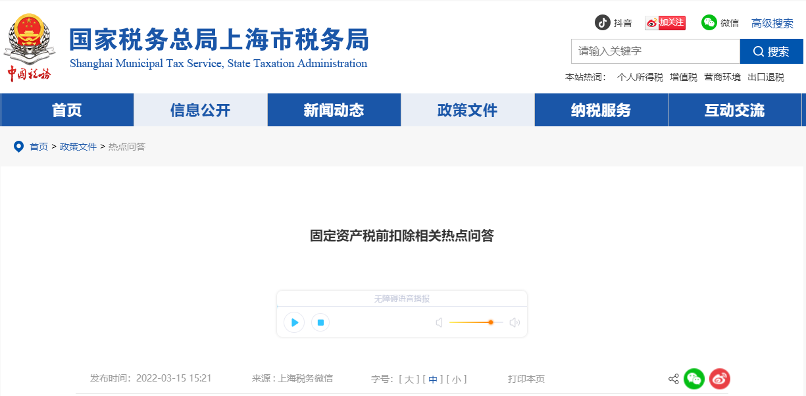The image size is (806, 396).
Task: Go to 政策文件 in the breadcrumb
Action: click(x=78, y=147)
